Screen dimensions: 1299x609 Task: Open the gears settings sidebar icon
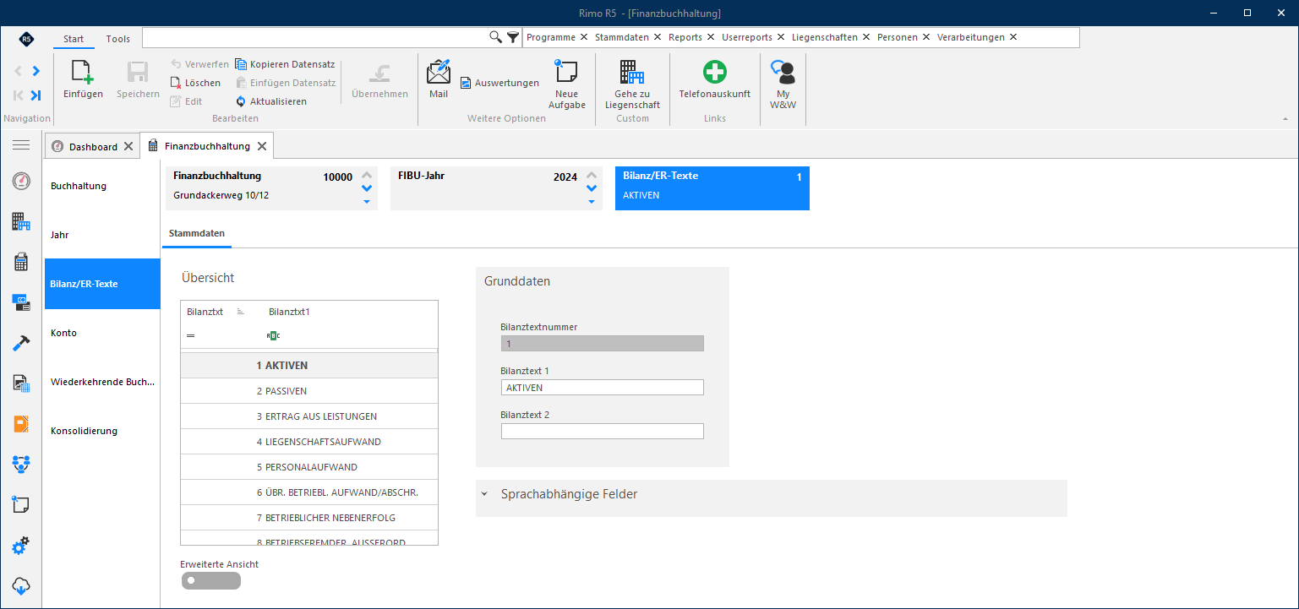tap(21, 546)
